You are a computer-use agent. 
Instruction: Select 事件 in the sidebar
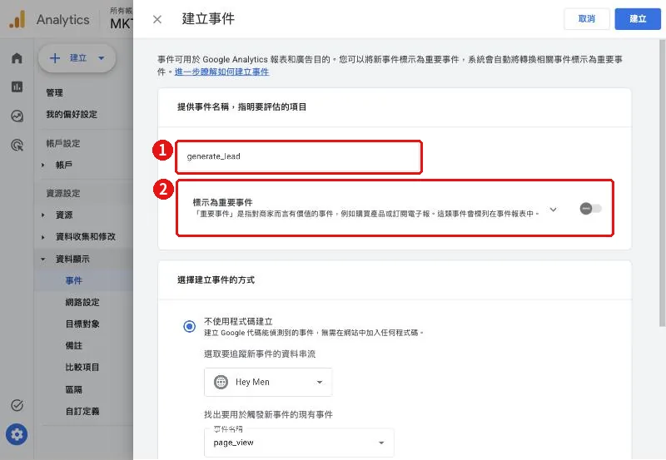point(74,280)
